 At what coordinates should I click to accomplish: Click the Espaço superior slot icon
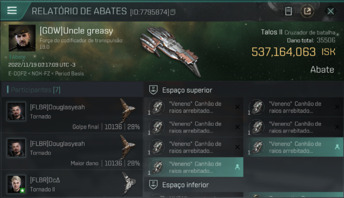pyautogui.click(x=153, y=90)
